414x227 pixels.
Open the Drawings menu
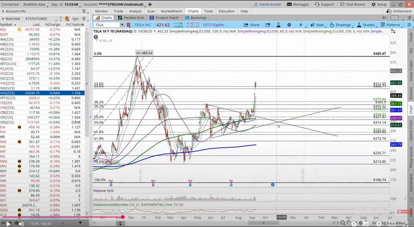point(340,25)
